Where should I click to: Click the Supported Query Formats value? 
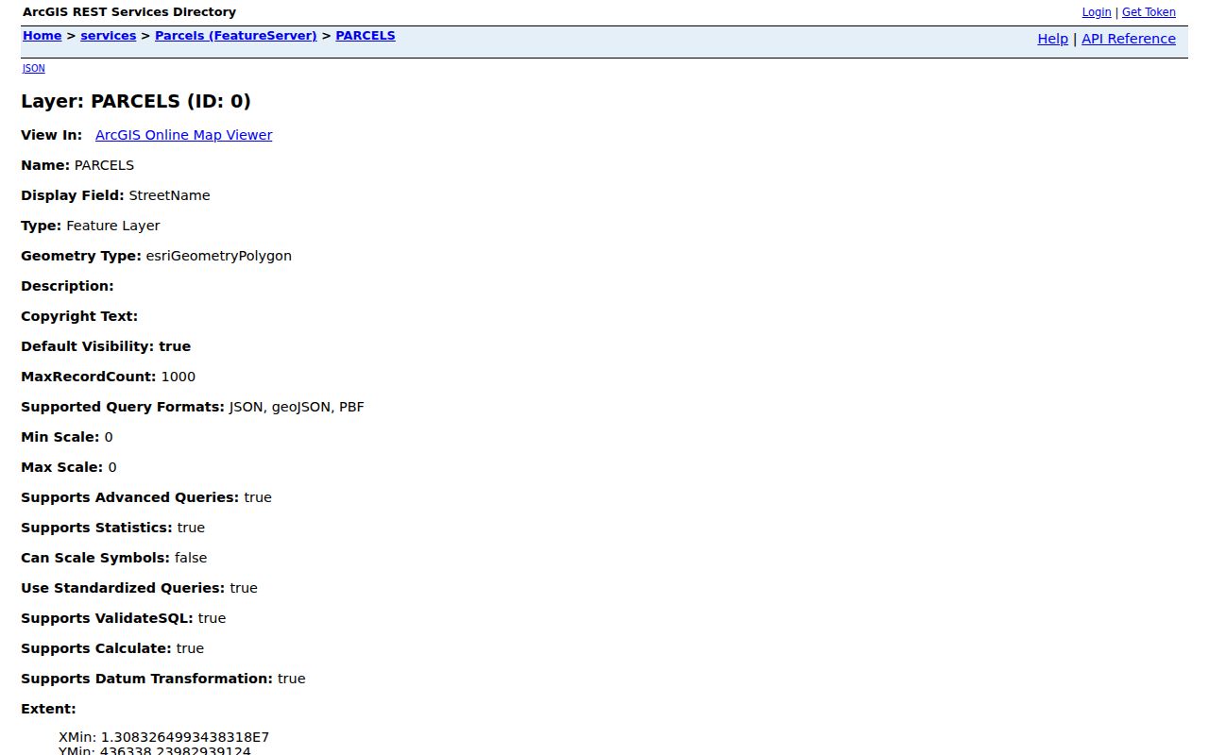click(297, 407)
